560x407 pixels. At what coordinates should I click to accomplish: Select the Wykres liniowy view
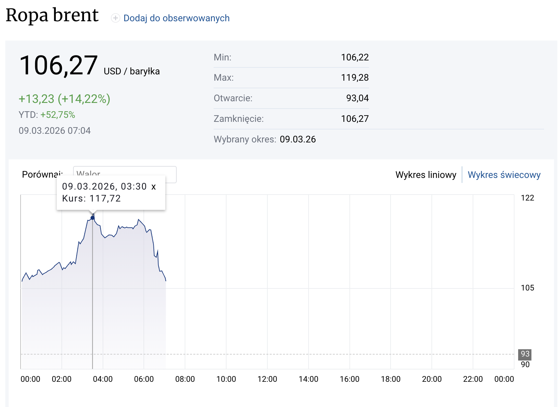(x=426, y=175)
